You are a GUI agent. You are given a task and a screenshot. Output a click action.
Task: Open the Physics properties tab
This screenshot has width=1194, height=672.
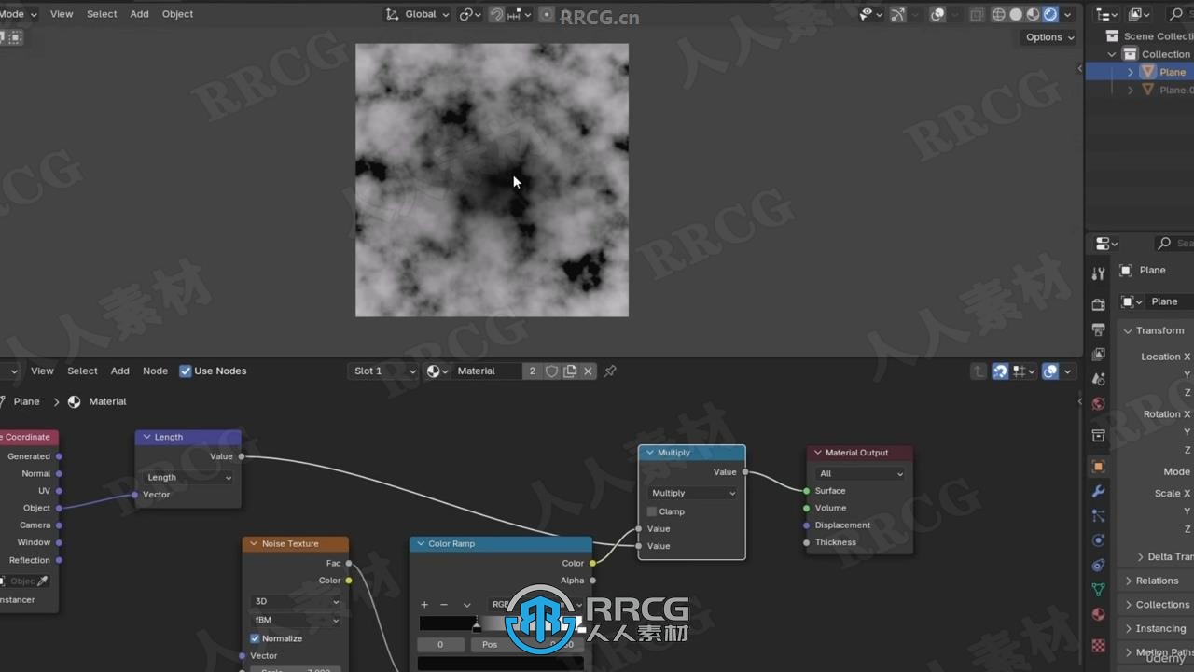tap(1098, 540)
